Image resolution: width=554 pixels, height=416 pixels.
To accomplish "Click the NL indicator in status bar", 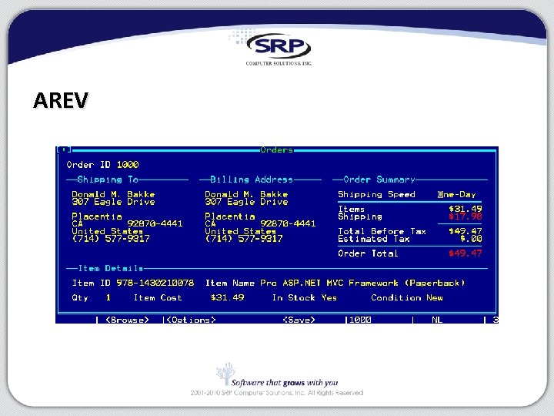I will click(437, 320).
